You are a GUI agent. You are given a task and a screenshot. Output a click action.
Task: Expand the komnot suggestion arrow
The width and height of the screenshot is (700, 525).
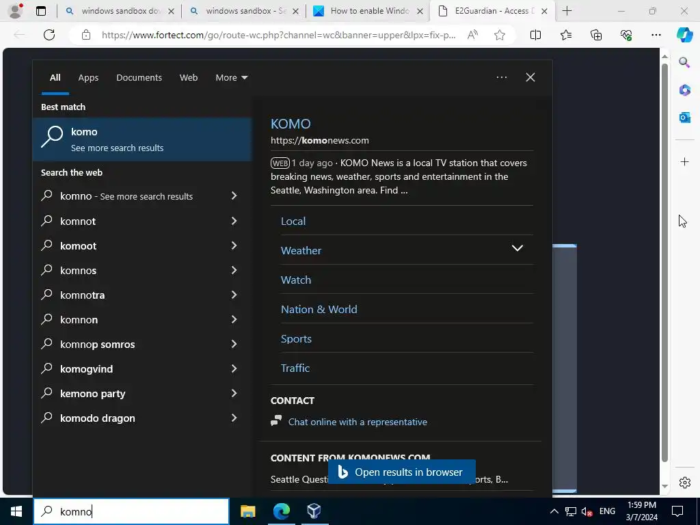tap(234, 221)
